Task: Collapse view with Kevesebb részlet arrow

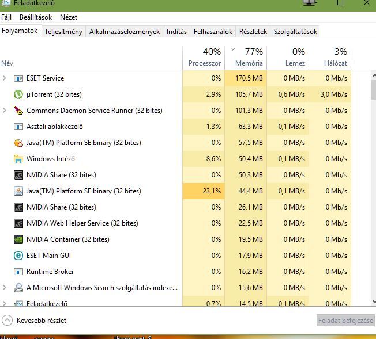Action: point(7,321)
